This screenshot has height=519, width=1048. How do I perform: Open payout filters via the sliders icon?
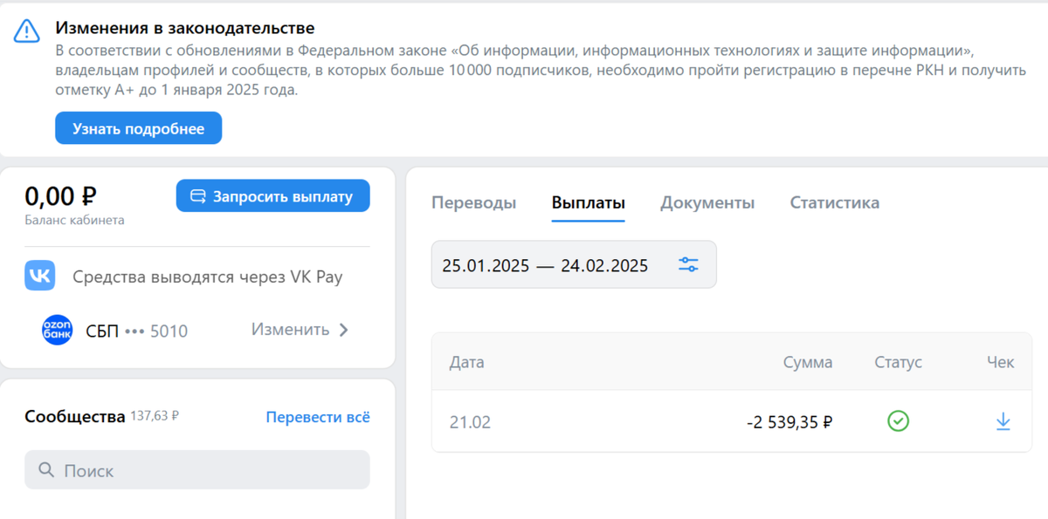point(689,264)
